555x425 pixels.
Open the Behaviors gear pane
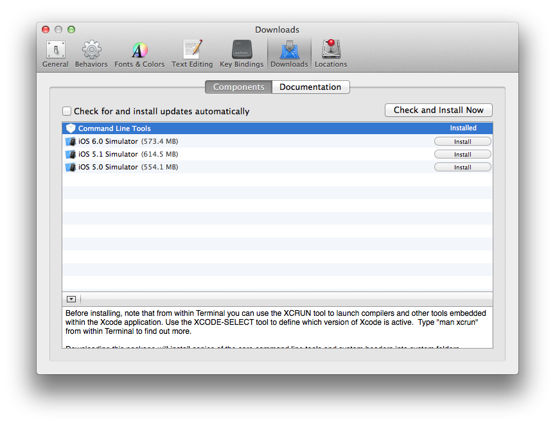(91, 54)
